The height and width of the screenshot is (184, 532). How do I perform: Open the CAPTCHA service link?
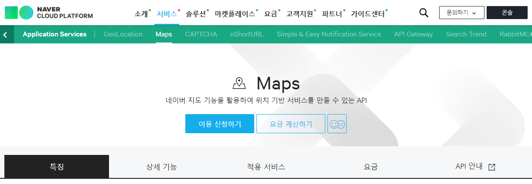[201, 34]
